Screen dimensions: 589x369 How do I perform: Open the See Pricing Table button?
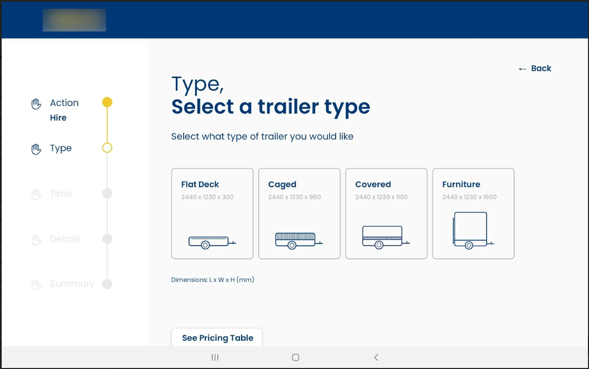click(x=217, y=338)
